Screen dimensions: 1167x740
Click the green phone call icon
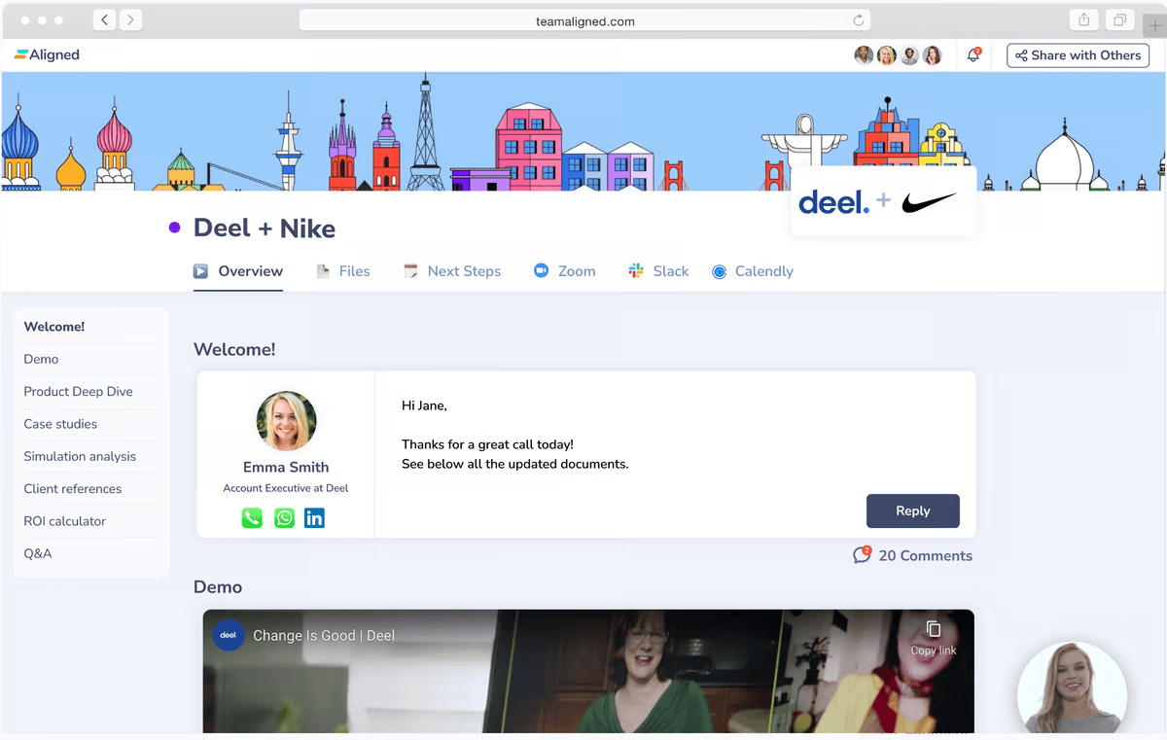coord(252,518)
